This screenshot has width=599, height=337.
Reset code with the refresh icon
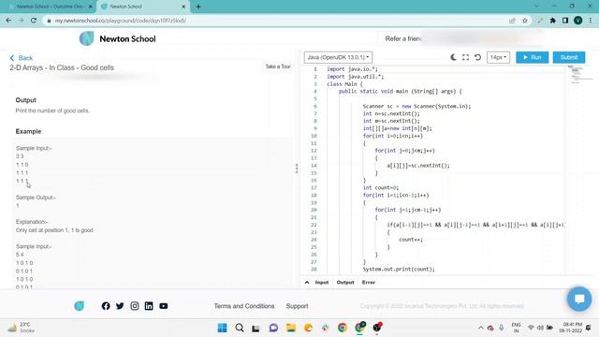477,57
